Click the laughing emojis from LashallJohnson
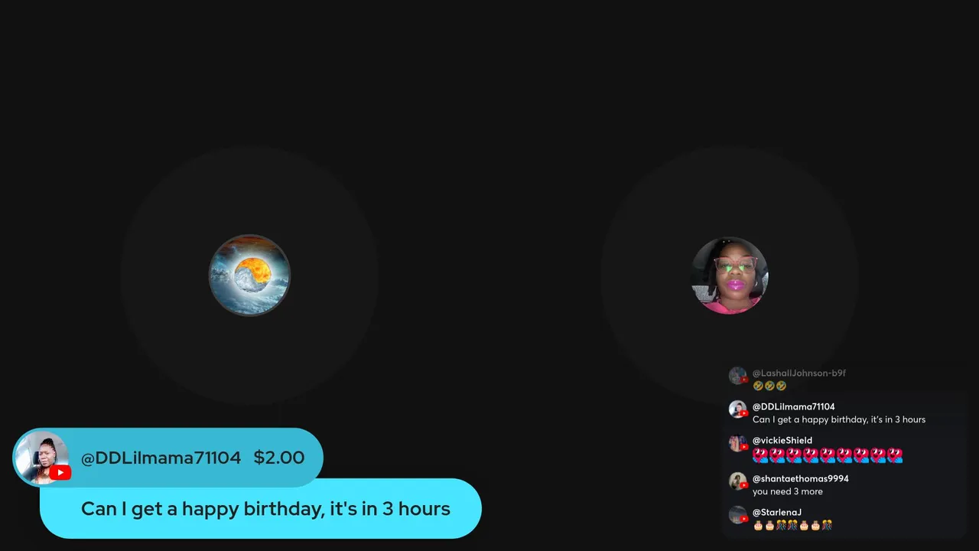This screenshot has height=551, width=979. [x=769, y=386]
